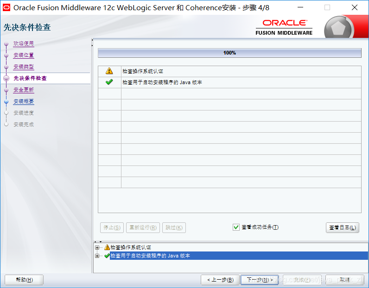Go to the 安装类型 step

24,67
